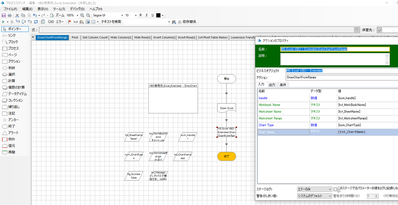Click the Print icon in the toolbar

10,15
